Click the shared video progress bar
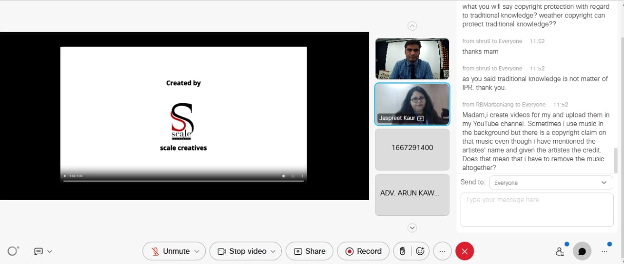The height and width of the screenshot is (264, 624). (183, 181)
